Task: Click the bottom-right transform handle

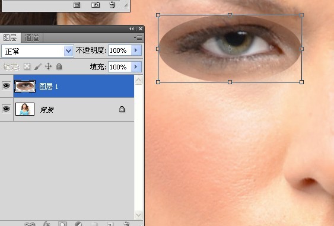Action: [x=301, y=82]
